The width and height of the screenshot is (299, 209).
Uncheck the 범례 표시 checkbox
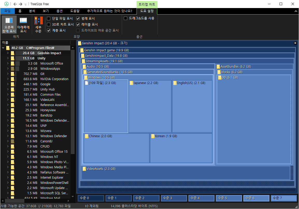coord(78,18)
